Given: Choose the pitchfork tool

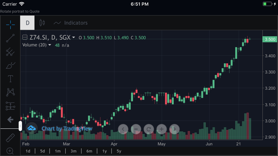Looking at the screenshot, I should tap(10, 52).
